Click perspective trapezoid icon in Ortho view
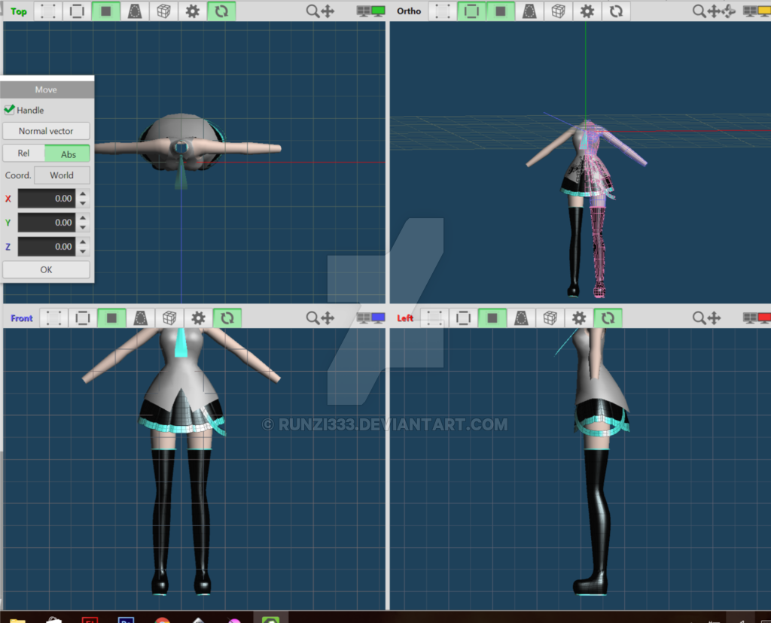This screenshot has height=623, width=771. [x=529, y=11]
